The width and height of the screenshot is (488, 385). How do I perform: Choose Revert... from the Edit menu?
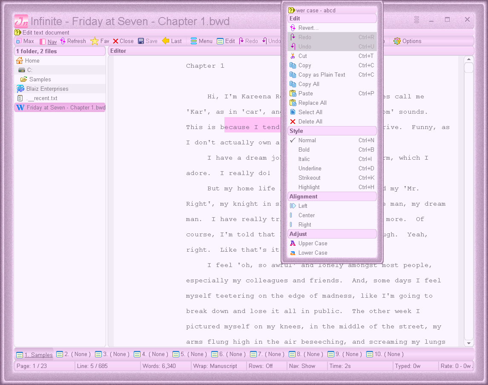pyautogui.click(x=332, y=28)
